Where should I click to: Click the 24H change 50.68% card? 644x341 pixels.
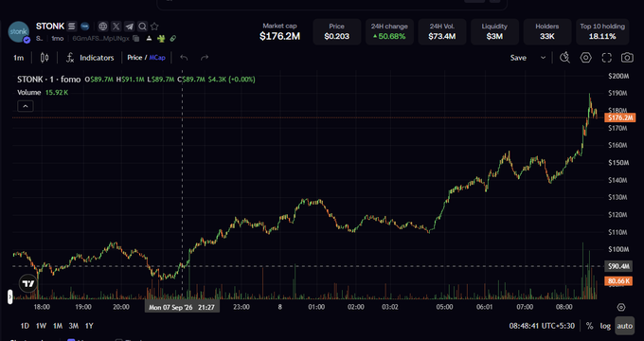[x=389, y=31]
